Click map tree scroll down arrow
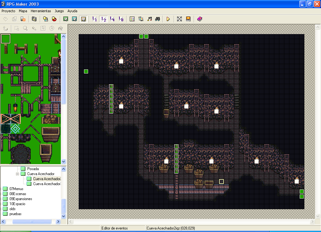This screenshot has width=321, height=232. (x=63, y=216)
